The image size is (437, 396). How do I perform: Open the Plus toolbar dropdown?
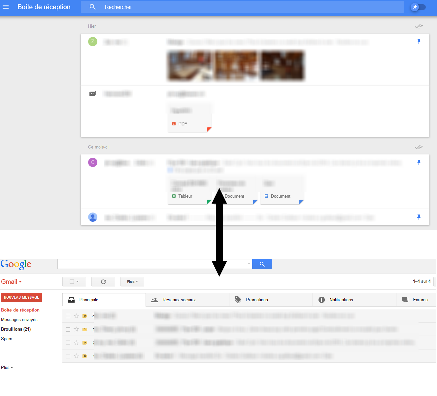(x=132, y=281)
